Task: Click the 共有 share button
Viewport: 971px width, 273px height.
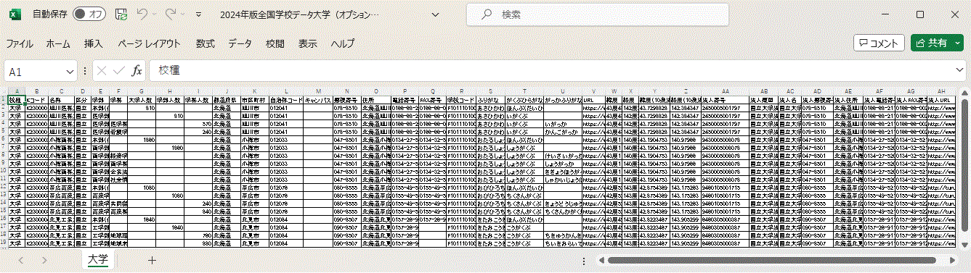Action: pos(937,43)
